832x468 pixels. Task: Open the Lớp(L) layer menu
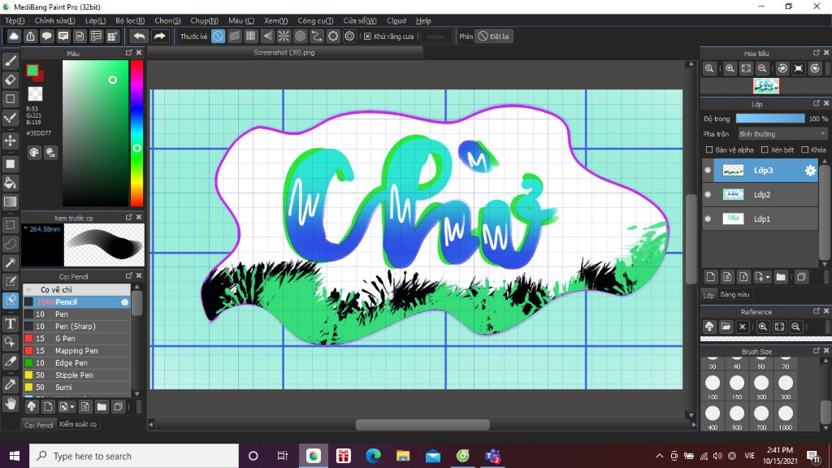click(96, 20)
